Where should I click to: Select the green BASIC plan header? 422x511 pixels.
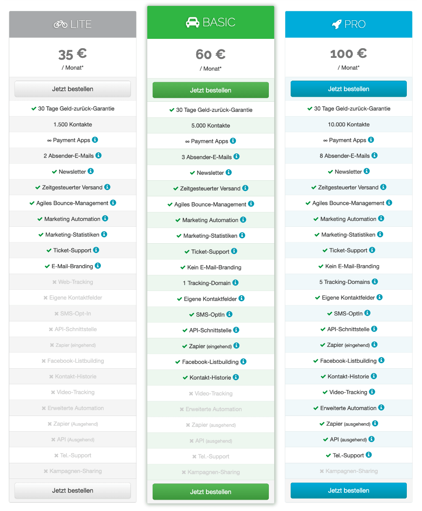(x=211, y=22)
